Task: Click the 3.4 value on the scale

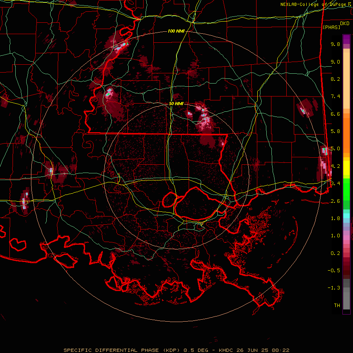Action: 335,184
